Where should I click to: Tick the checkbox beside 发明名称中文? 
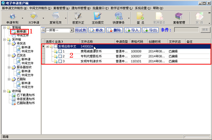(x=55, y=47)
